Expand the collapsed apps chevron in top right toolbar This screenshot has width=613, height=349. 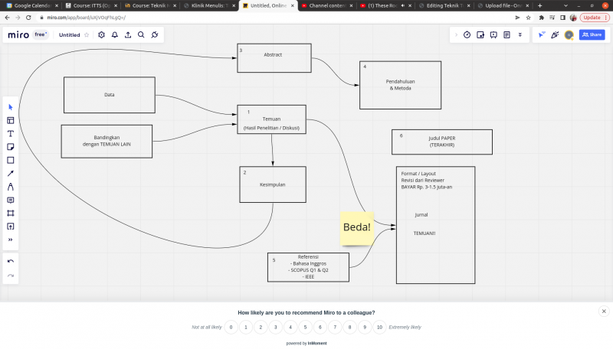[x=456, y=34]
